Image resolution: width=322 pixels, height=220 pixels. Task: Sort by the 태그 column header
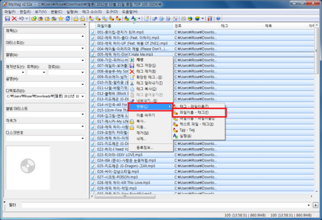(241, 26)
